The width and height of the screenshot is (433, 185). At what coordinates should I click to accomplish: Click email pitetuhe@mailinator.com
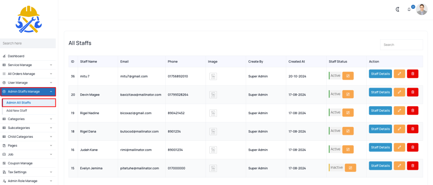[140, 168]
